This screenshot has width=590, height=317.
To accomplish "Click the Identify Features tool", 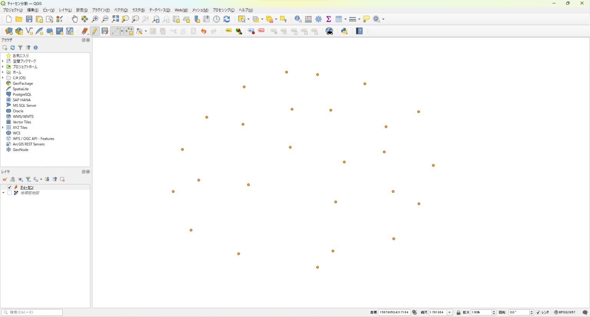I will pos(298,19).
